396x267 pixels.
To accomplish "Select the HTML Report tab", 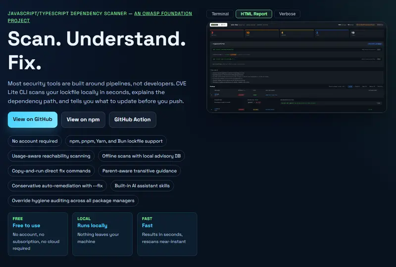I will [254, 14].
